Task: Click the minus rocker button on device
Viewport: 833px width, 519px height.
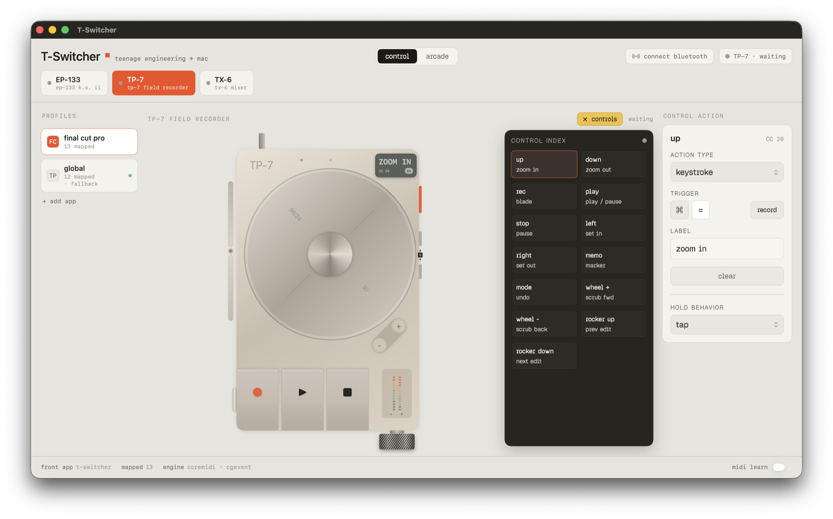Action: [x=379, y=345]
